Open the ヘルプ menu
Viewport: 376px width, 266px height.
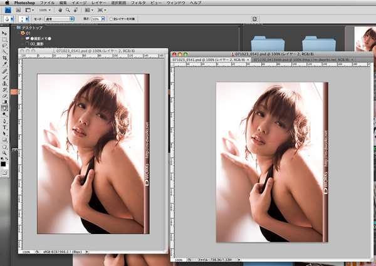click(196, 3)
